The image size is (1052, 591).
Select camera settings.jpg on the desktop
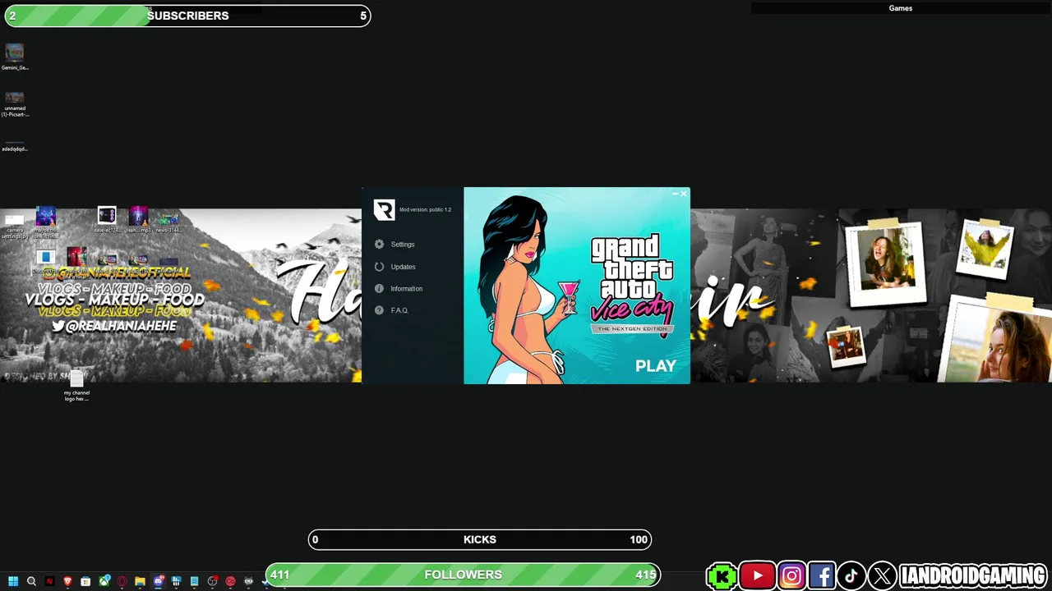coord(15,226)
